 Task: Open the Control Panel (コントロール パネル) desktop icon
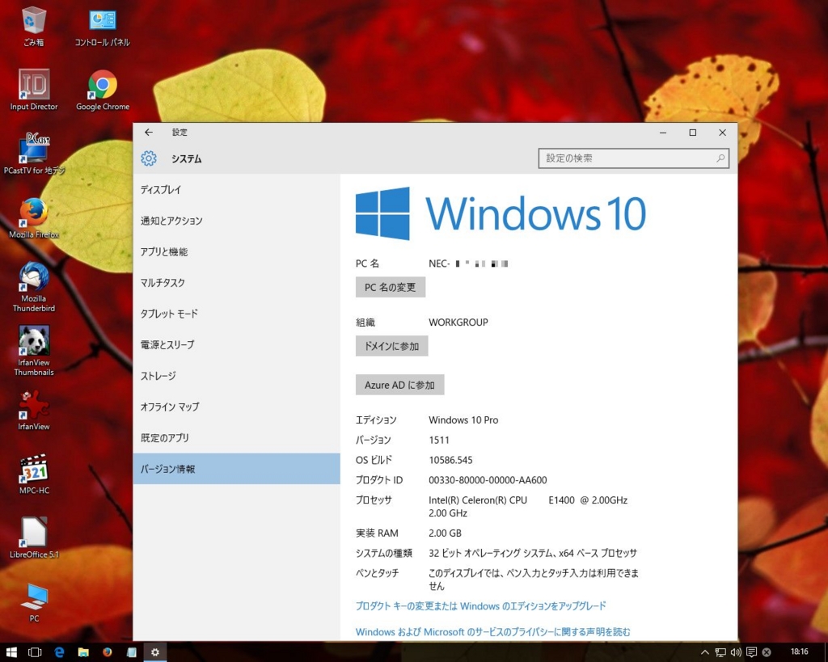(x=102, y=27)
